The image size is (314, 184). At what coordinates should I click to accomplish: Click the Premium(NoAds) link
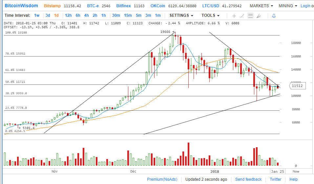(162, 179)
